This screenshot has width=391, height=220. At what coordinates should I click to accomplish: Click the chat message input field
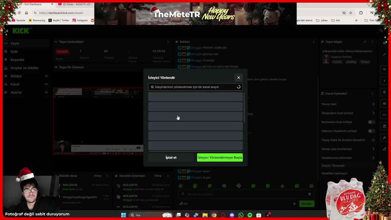pyautogui.click(x=246, y=194)
